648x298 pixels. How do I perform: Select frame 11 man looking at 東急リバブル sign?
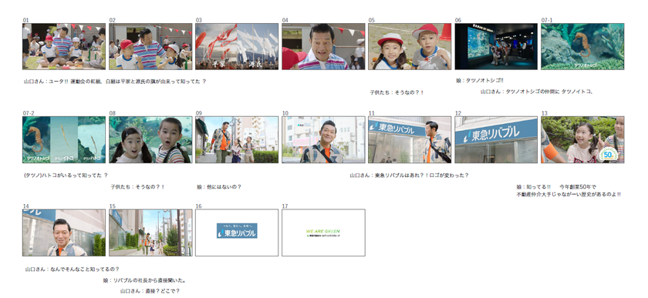(x=410, y=139)
